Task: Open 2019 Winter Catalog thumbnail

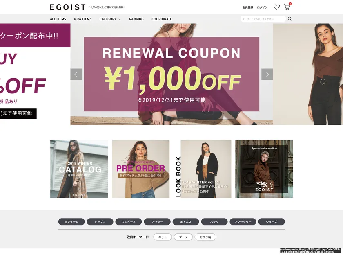Action: (79, 169)
